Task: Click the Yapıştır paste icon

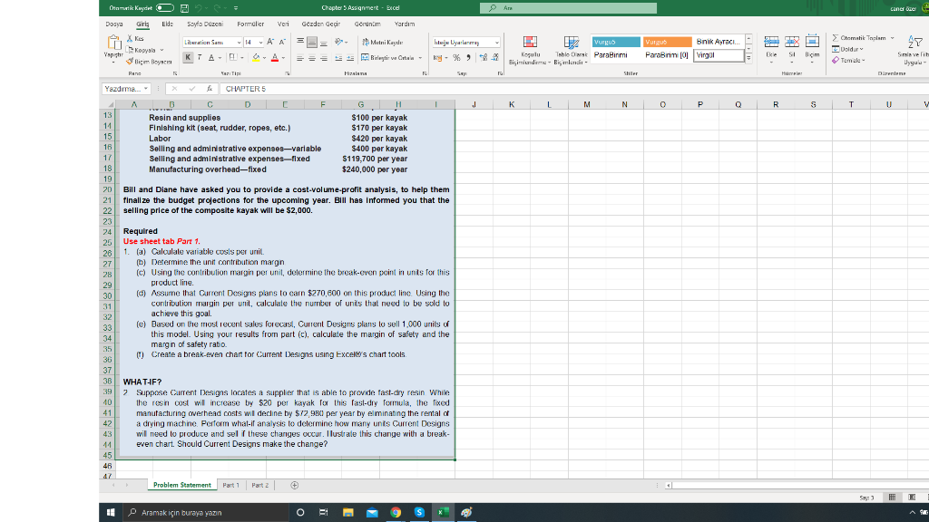Action: click(113, 43)
